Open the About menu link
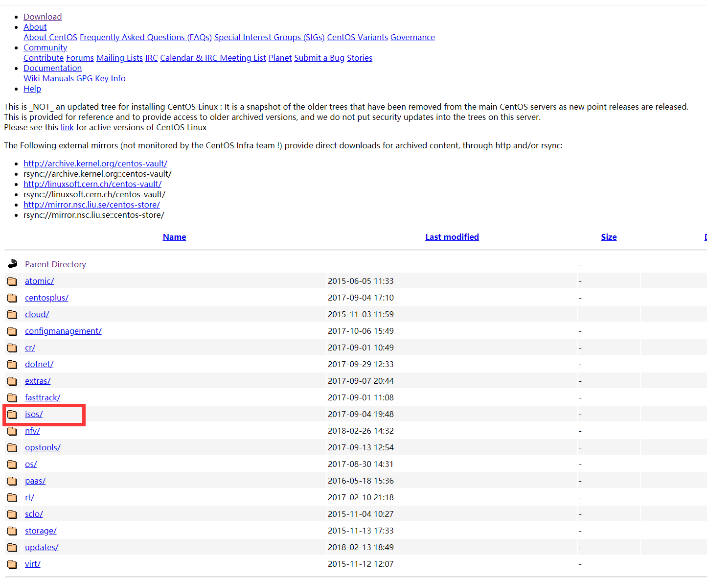Viewport: 707px width, 581px height. [x=35, y=27]
